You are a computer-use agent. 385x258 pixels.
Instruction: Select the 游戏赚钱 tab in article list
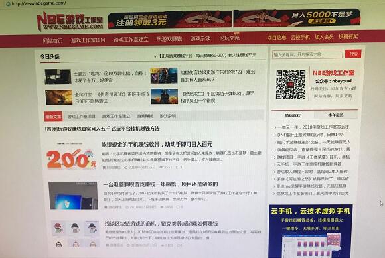coord(145,116)
